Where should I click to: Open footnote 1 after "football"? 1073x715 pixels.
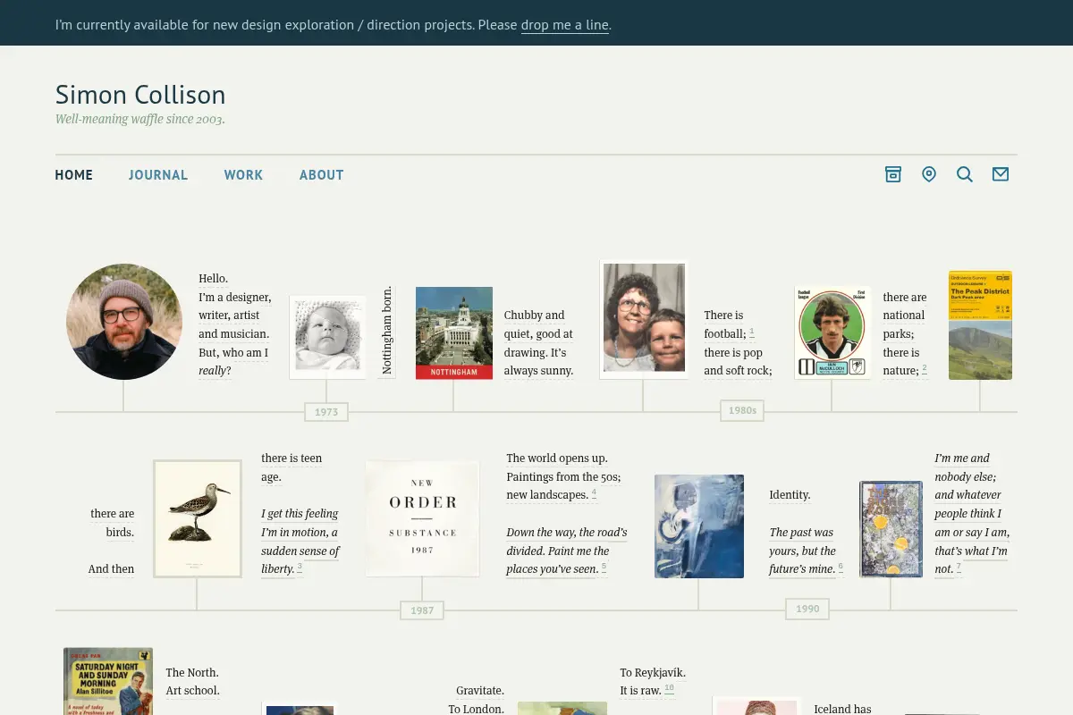pyautogui.click(x=752, y=332)
